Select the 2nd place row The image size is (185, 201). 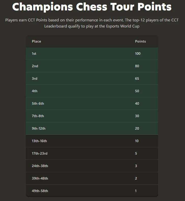point(92,66)
